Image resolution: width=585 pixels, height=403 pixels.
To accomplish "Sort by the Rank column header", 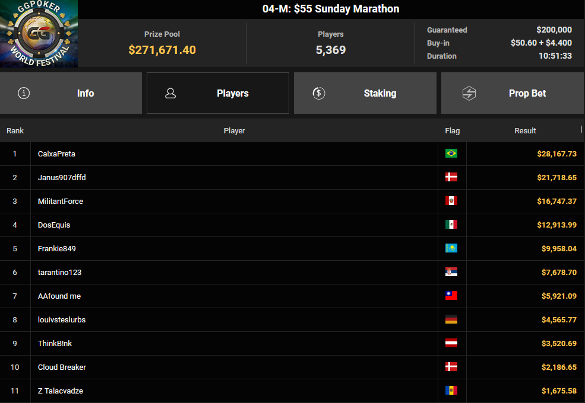I will coord(15,131).
